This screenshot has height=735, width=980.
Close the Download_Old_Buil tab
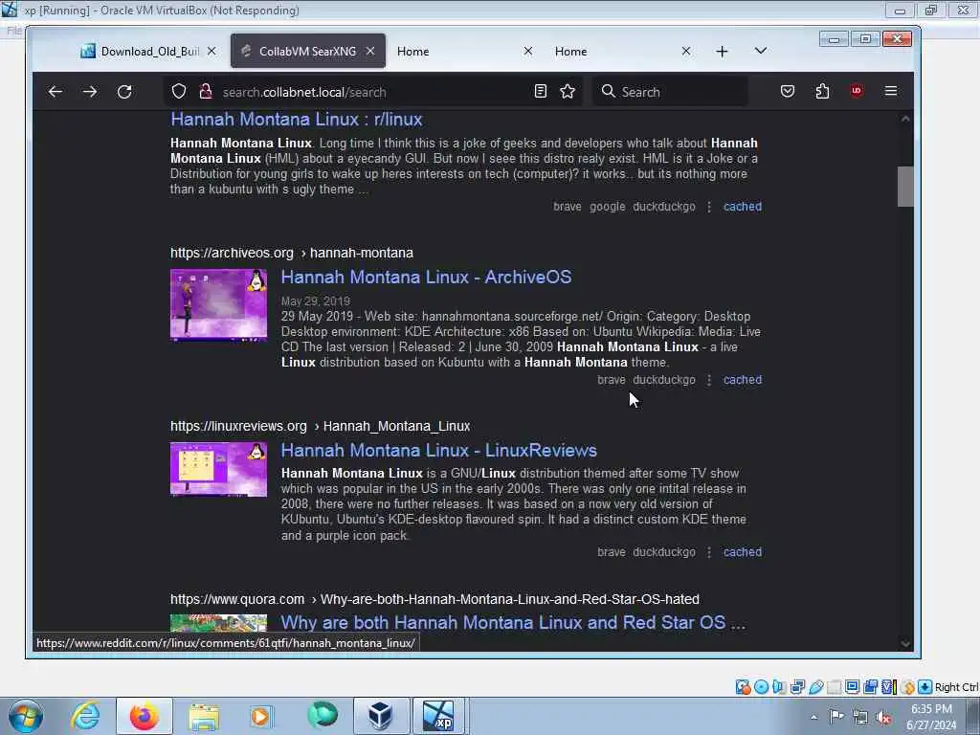click(212, 52)
